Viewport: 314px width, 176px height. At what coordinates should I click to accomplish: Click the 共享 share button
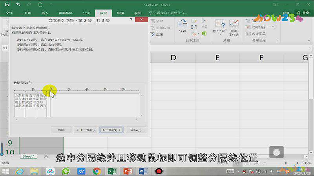click(x=303, y=13)
